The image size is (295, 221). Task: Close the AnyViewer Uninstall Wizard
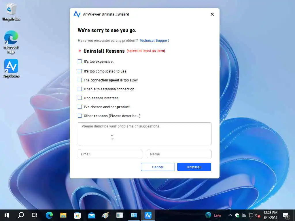212,14
